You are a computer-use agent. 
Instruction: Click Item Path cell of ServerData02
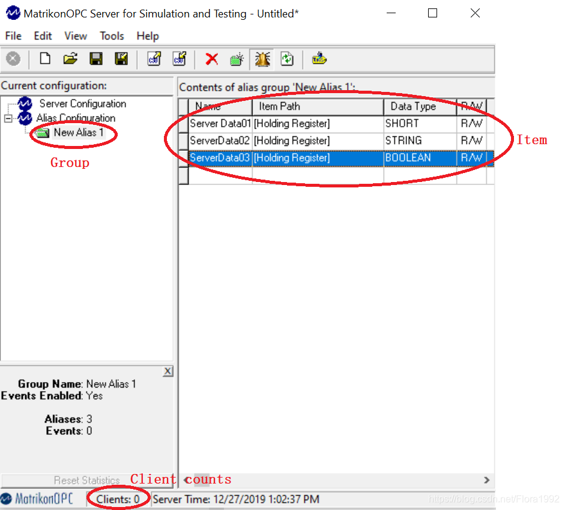[x=318, y=141]
